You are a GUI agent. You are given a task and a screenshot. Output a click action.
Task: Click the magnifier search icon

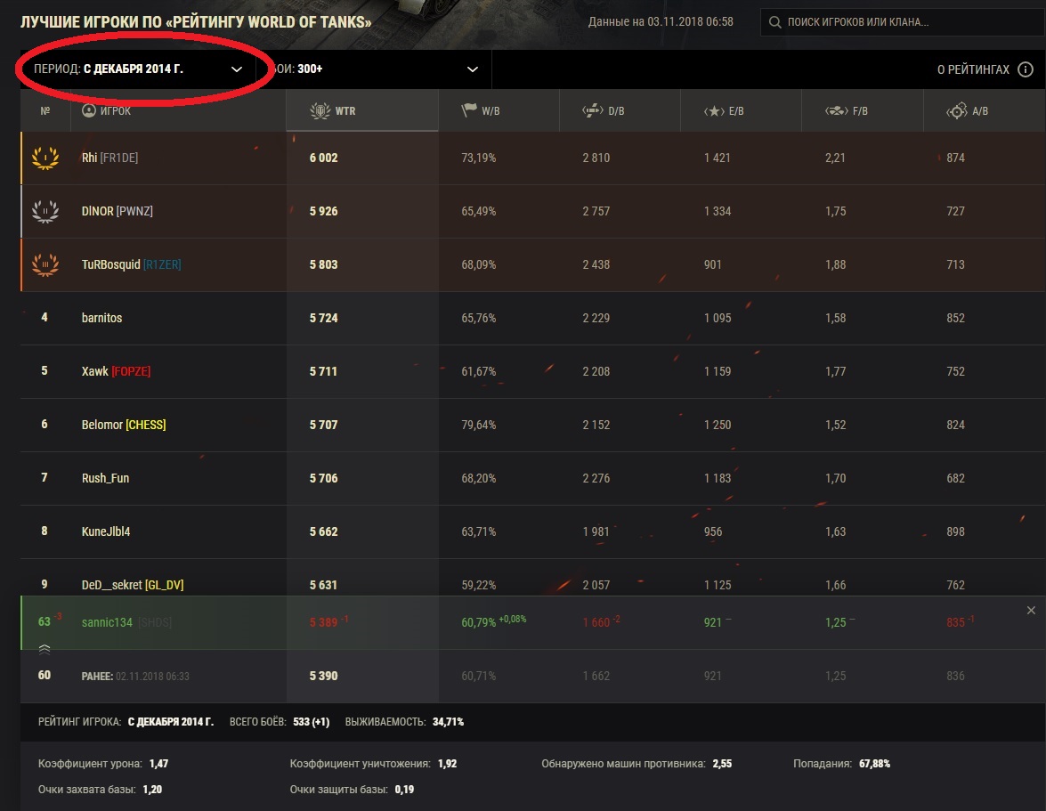pyautogui.click(x=774, y=22)
